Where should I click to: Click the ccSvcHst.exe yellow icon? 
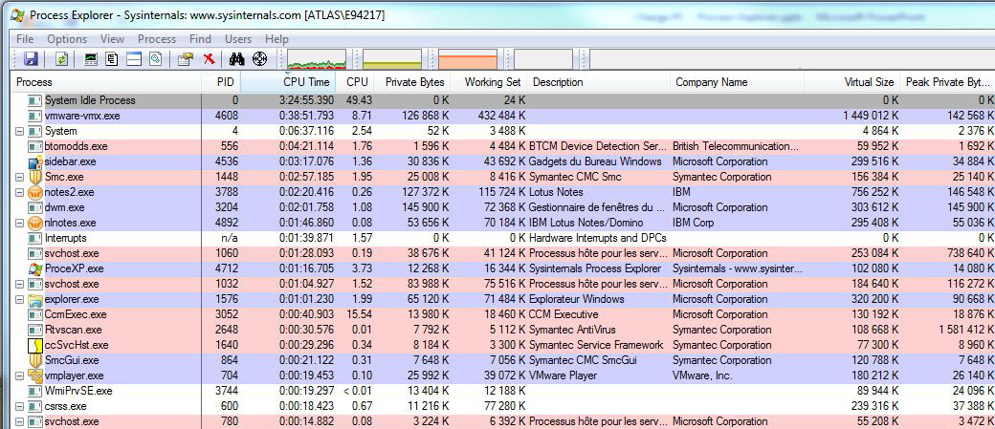pyautogui.click(x=34, y=345)
